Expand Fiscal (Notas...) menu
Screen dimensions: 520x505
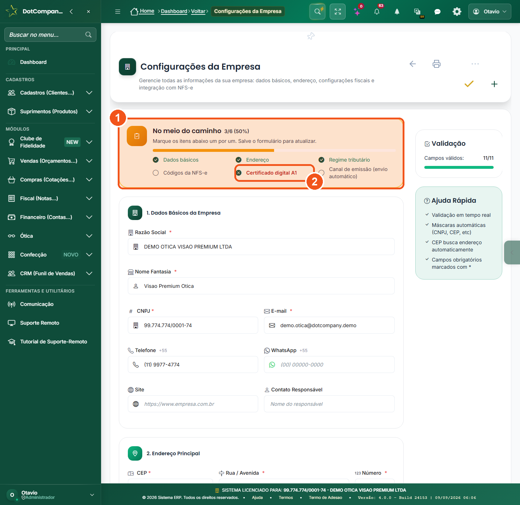click(x=51, y=198)
